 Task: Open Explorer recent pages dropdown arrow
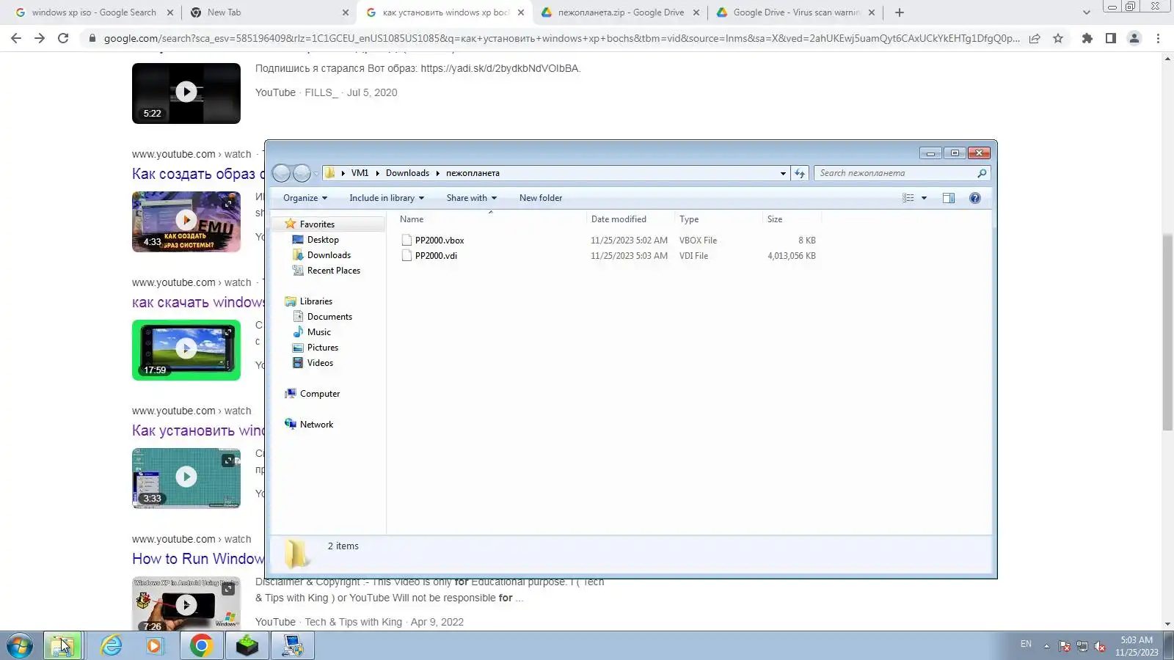pos(316,174)
